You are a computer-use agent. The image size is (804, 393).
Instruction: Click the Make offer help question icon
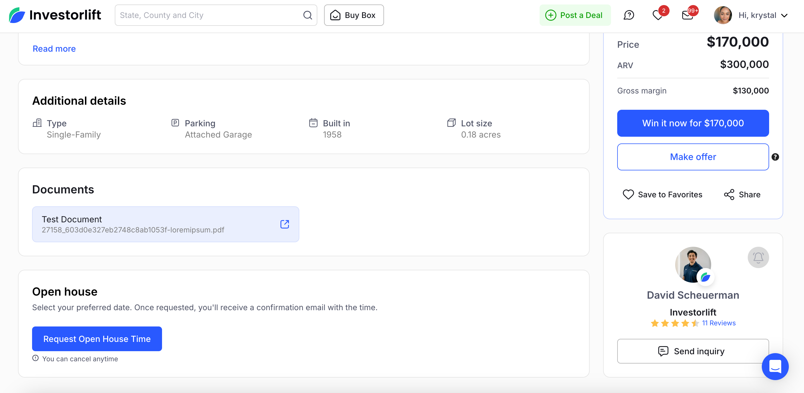click(x=775, y=157)
